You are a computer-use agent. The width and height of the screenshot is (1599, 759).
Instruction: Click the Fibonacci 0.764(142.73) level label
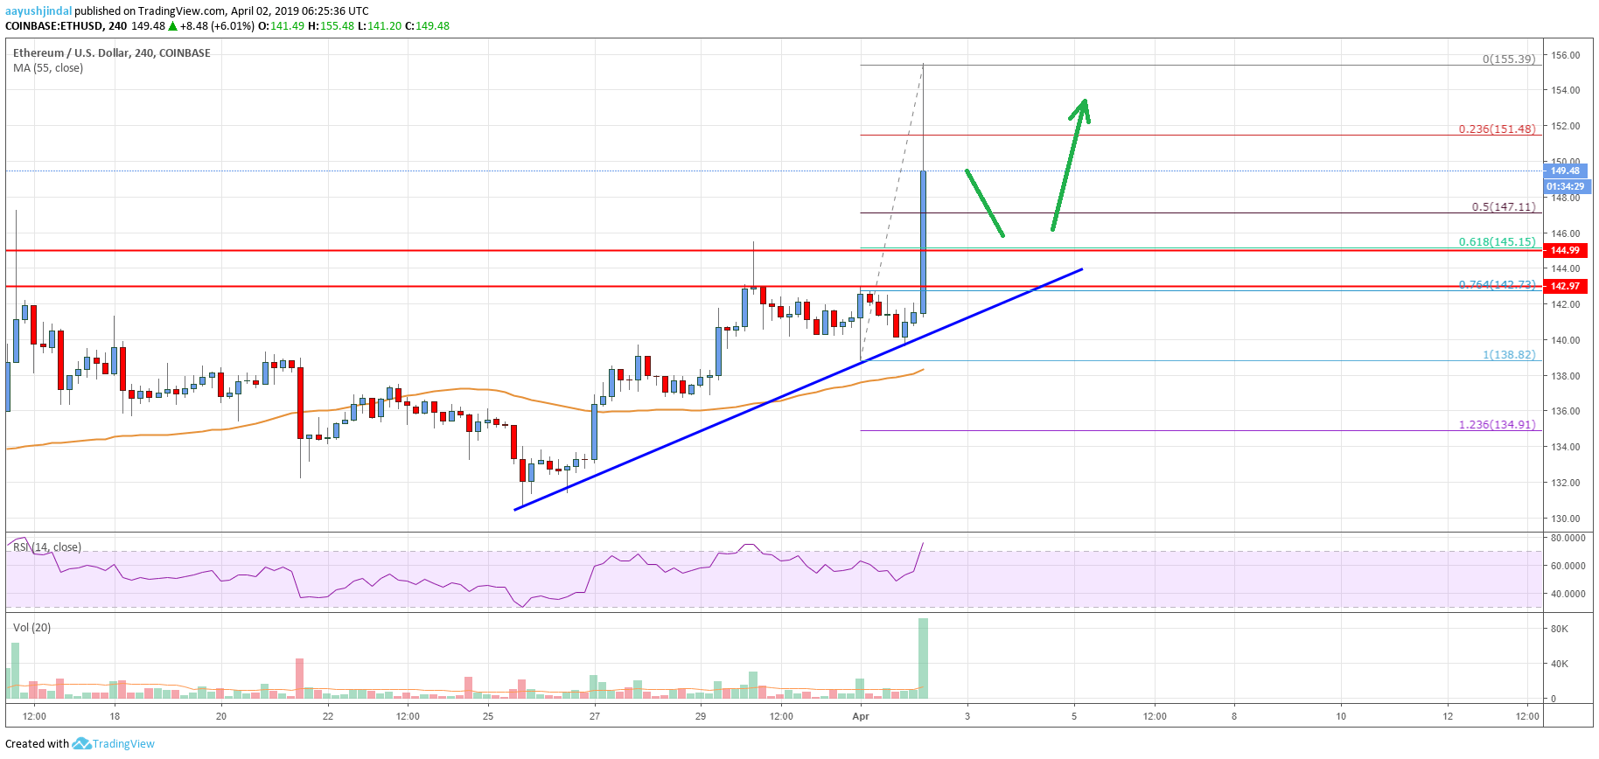coord(1497,285)
